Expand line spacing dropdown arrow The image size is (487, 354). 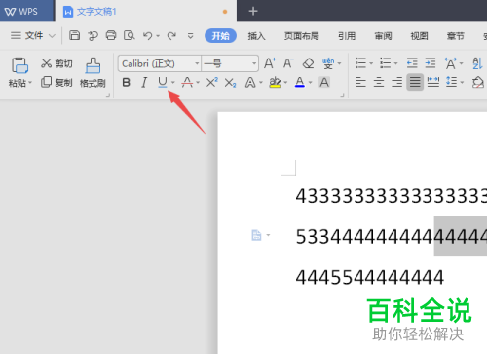pyautogui.click(x=462, y=82)
